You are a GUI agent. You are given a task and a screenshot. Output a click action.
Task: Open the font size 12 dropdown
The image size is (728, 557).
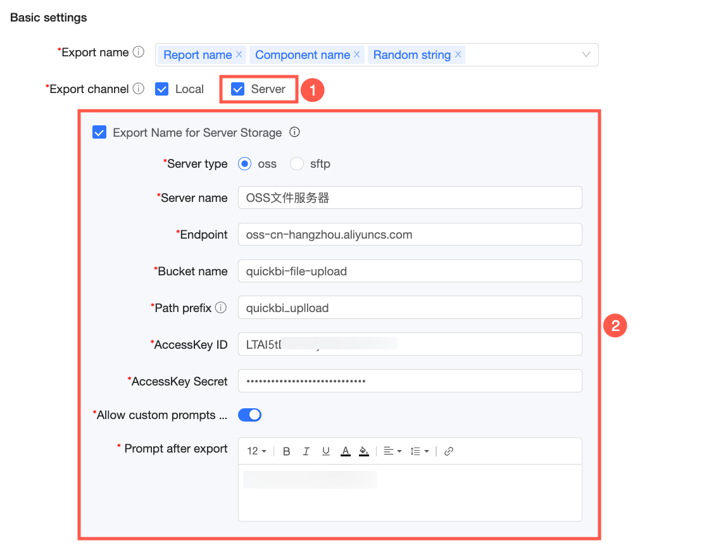(257, 451)
